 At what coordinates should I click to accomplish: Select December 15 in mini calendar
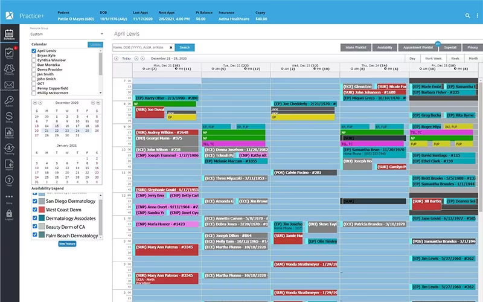[x=57, y=126]
